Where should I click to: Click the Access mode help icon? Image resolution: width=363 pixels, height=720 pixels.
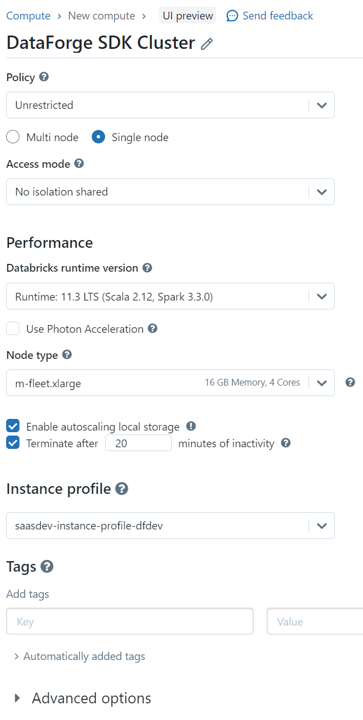pos(78,164)
